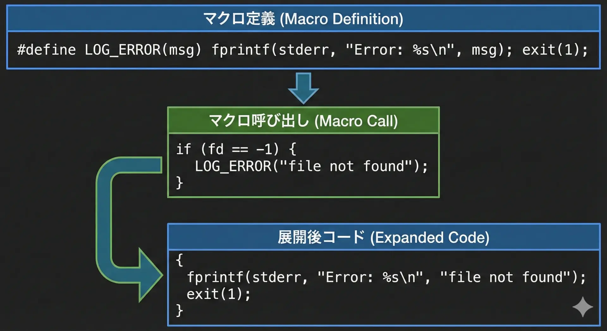Click exit(1); at the end of the #define line
This screenshot has height=331, width=607.
click(x=555, y=50)
